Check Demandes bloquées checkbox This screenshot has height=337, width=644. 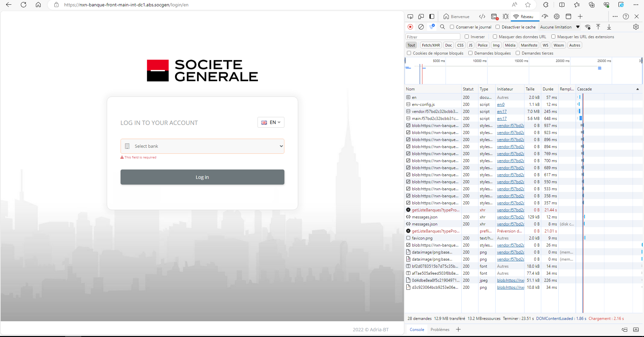[x=470, y=53]
